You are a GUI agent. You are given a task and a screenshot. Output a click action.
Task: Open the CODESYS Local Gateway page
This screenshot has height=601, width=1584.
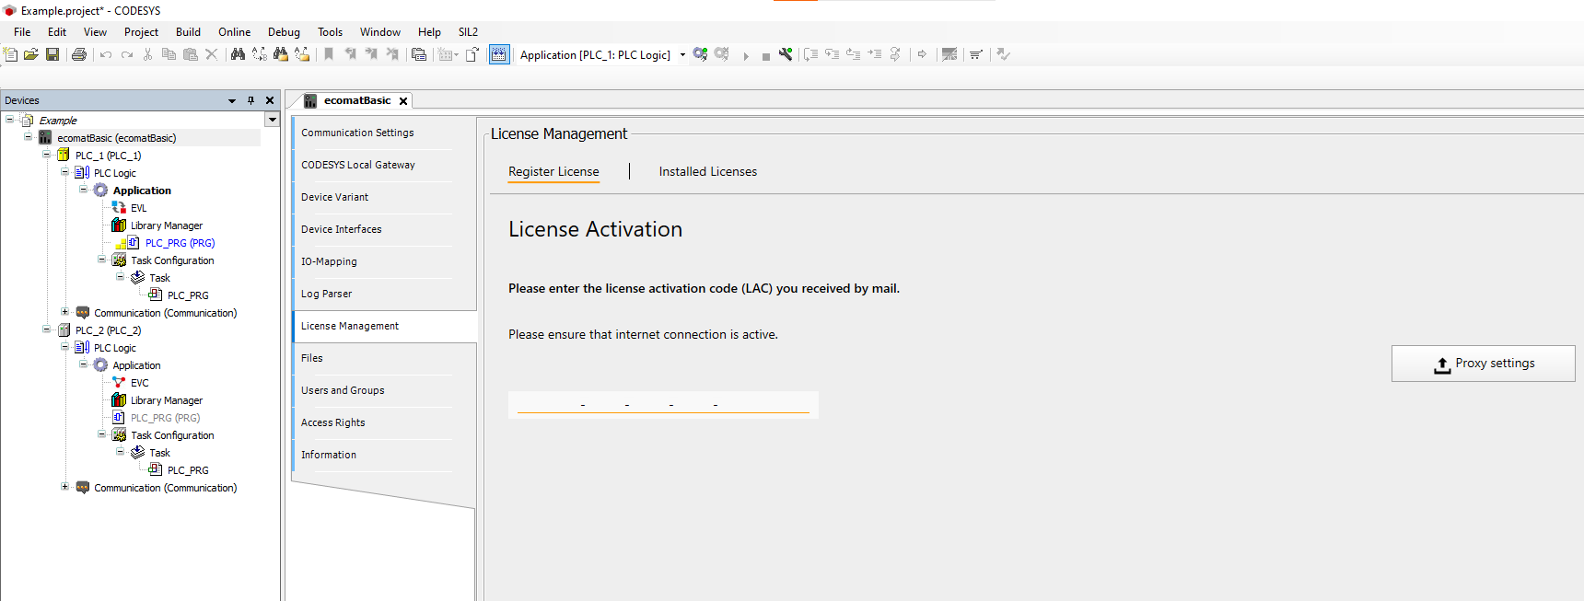[358, 165]
